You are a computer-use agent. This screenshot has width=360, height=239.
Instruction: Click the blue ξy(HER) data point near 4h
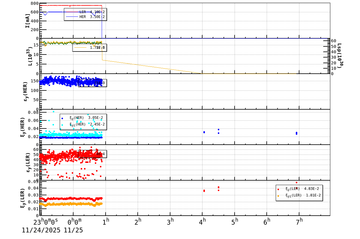coord(204,132)
